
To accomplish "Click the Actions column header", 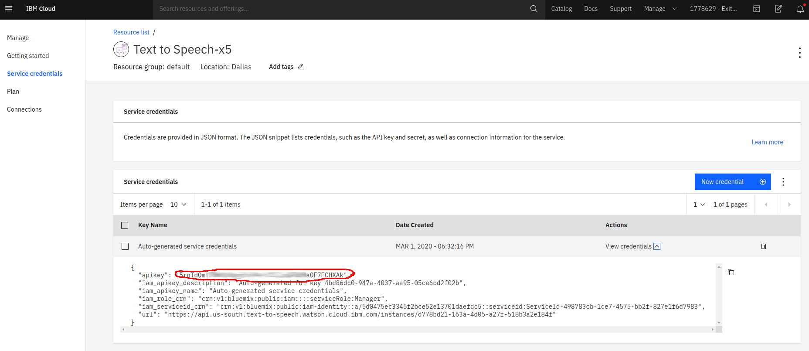I will (616, 225).
